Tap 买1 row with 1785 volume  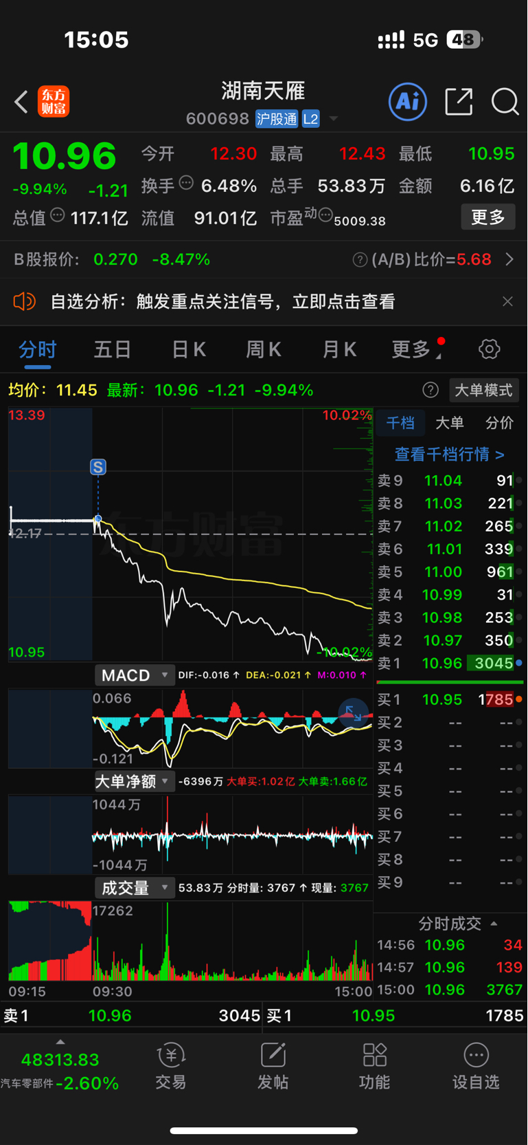click(x=450, y=700)
